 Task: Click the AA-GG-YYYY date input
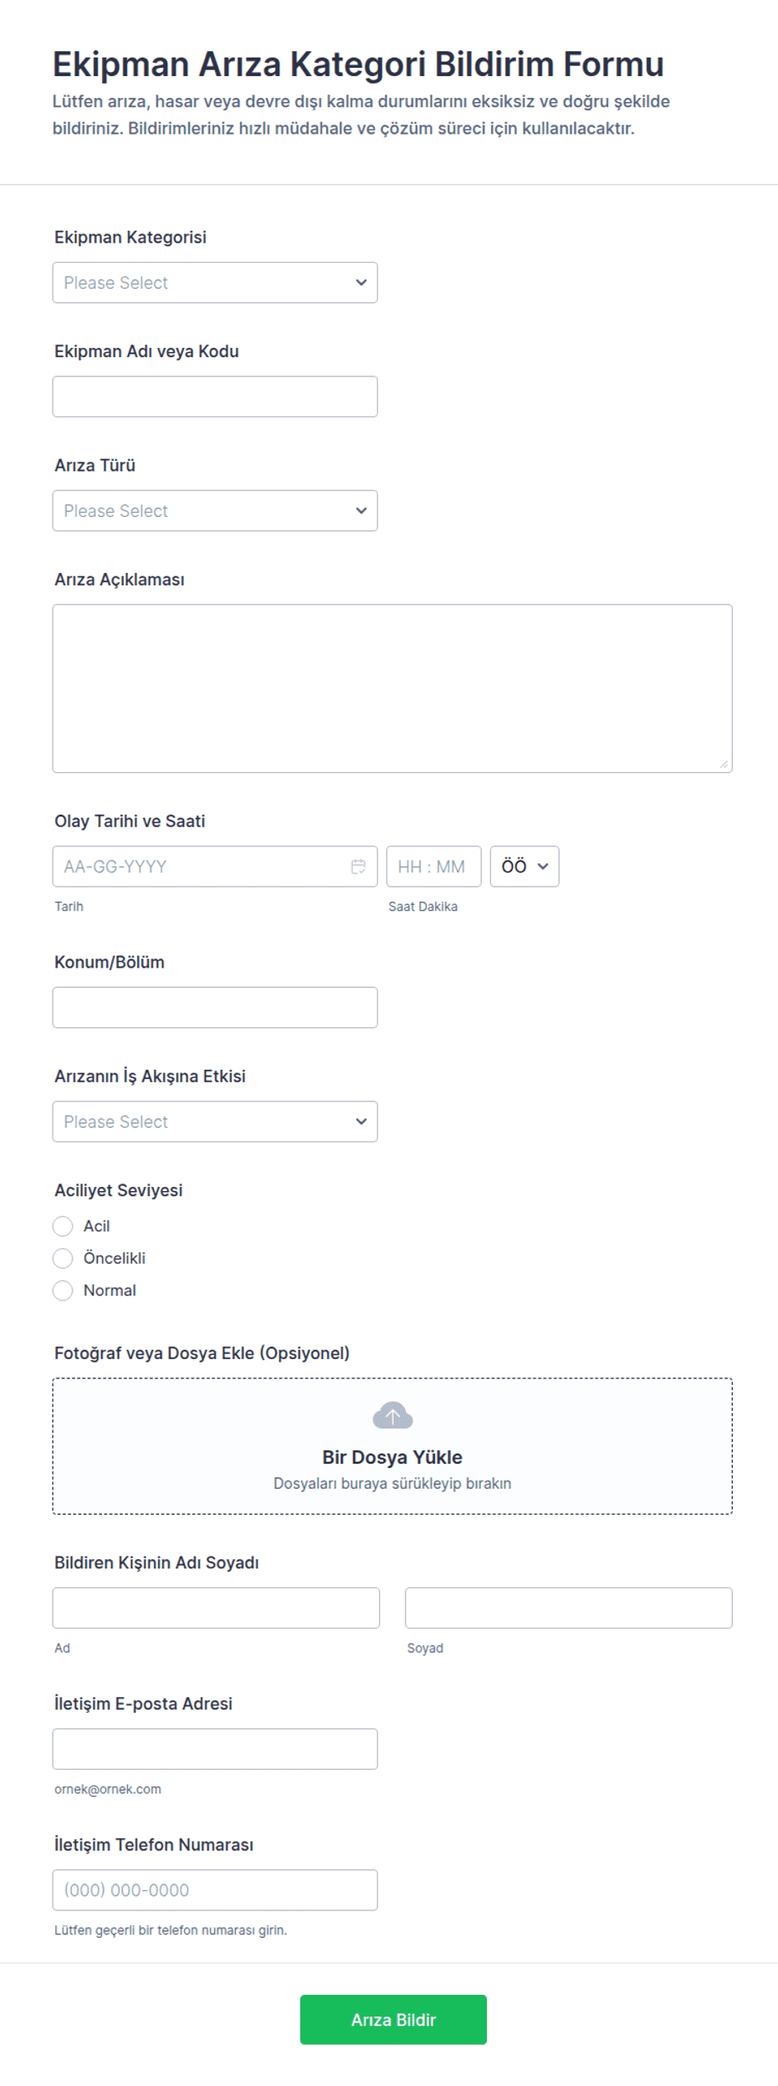(201, 867)
